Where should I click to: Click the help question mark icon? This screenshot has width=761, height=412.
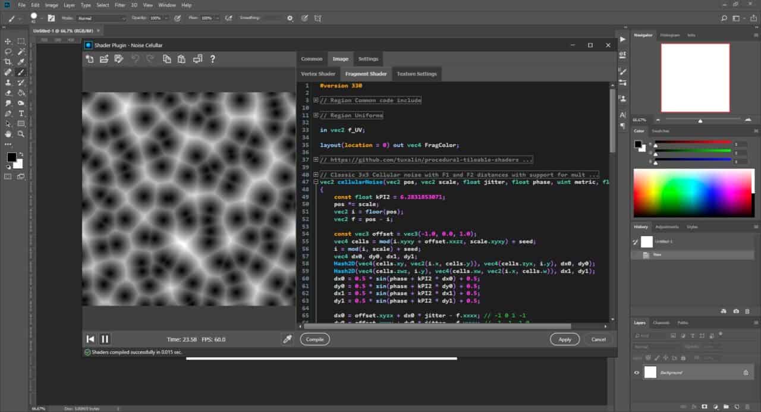(x=213, y=59)
